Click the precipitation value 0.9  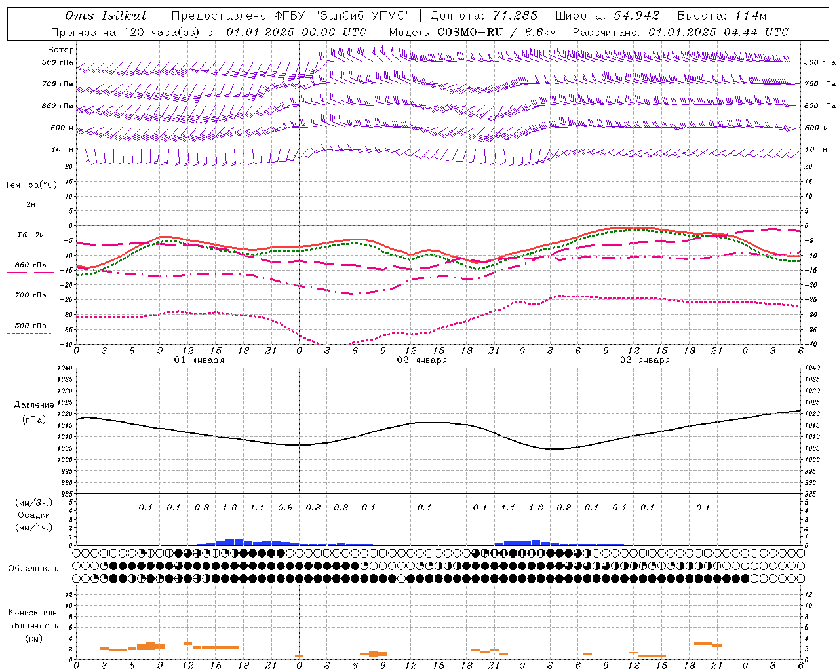click(x=285, y=507)
